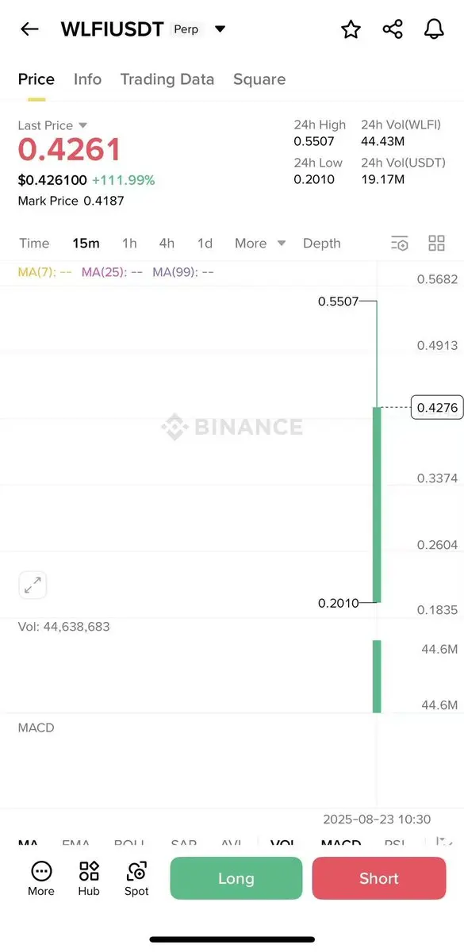Open chart indicator settings icon
464x952 pixels.
pos(400,244)
